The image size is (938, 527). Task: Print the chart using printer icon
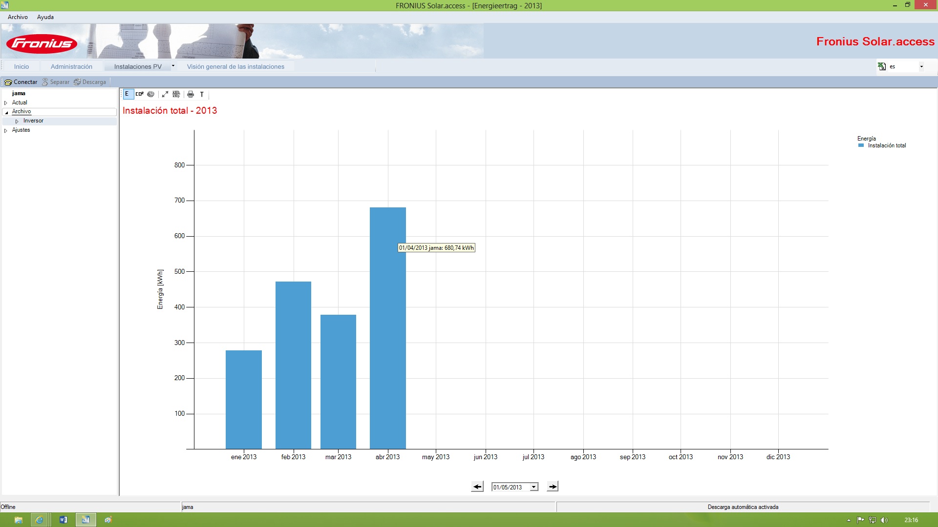191,94
